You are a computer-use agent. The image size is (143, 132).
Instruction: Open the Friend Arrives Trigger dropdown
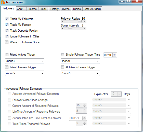25,61
